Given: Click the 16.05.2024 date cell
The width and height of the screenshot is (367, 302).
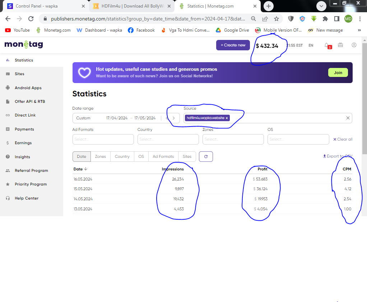Looking at the screenshot, I should [83, 179].
